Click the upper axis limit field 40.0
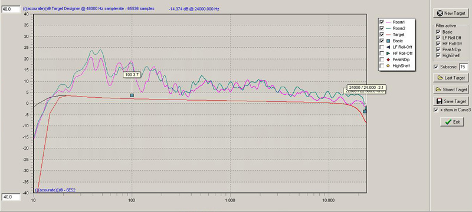 pyautogui.click(x=11, y=9)
